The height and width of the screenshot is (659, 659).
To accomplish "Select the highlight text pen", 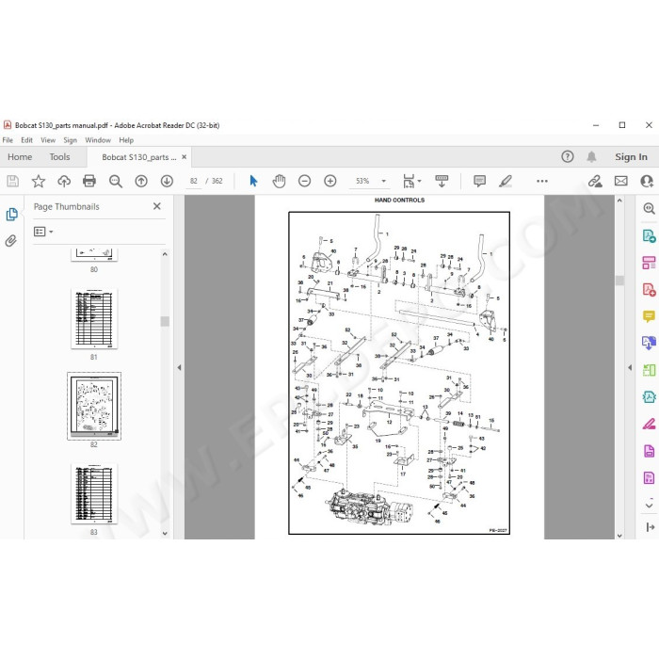I will pos(506,181).
